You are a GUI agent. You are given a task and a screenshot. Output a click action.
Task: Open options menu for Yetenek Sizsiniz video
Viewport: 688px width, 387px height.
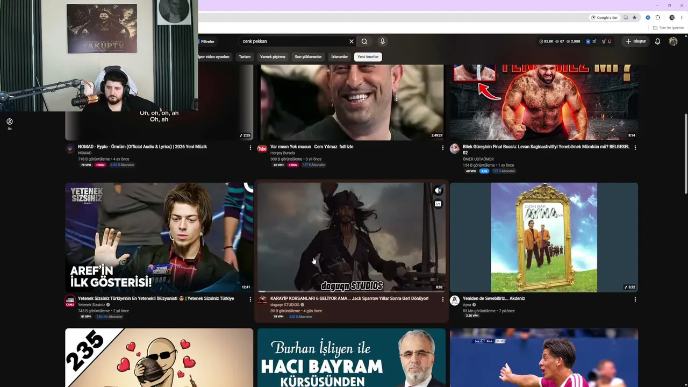pos(250,299)
